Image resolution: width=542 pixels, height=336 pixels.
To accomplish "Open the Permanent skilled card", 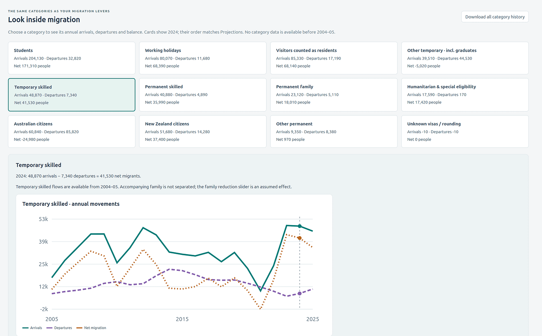I will pyautogui.click(x=203, y=95).
